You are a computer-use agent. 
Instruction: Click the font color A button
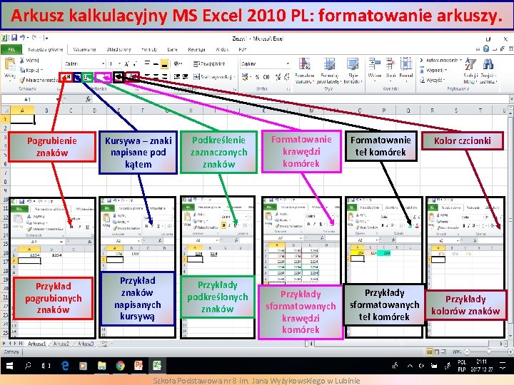click(x=133, y=76)
